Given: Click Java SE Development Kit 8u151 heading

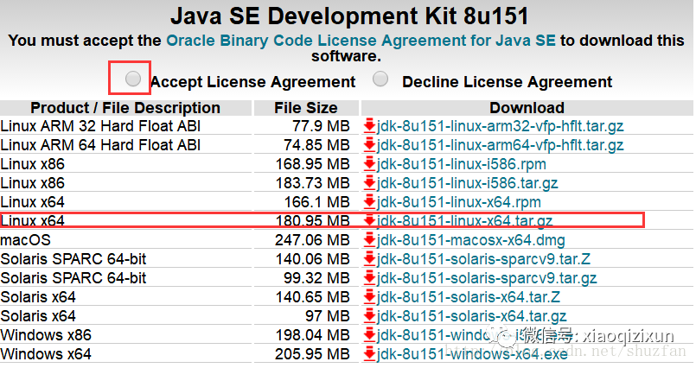Looking at the screenshot, I should click(350, 16).
